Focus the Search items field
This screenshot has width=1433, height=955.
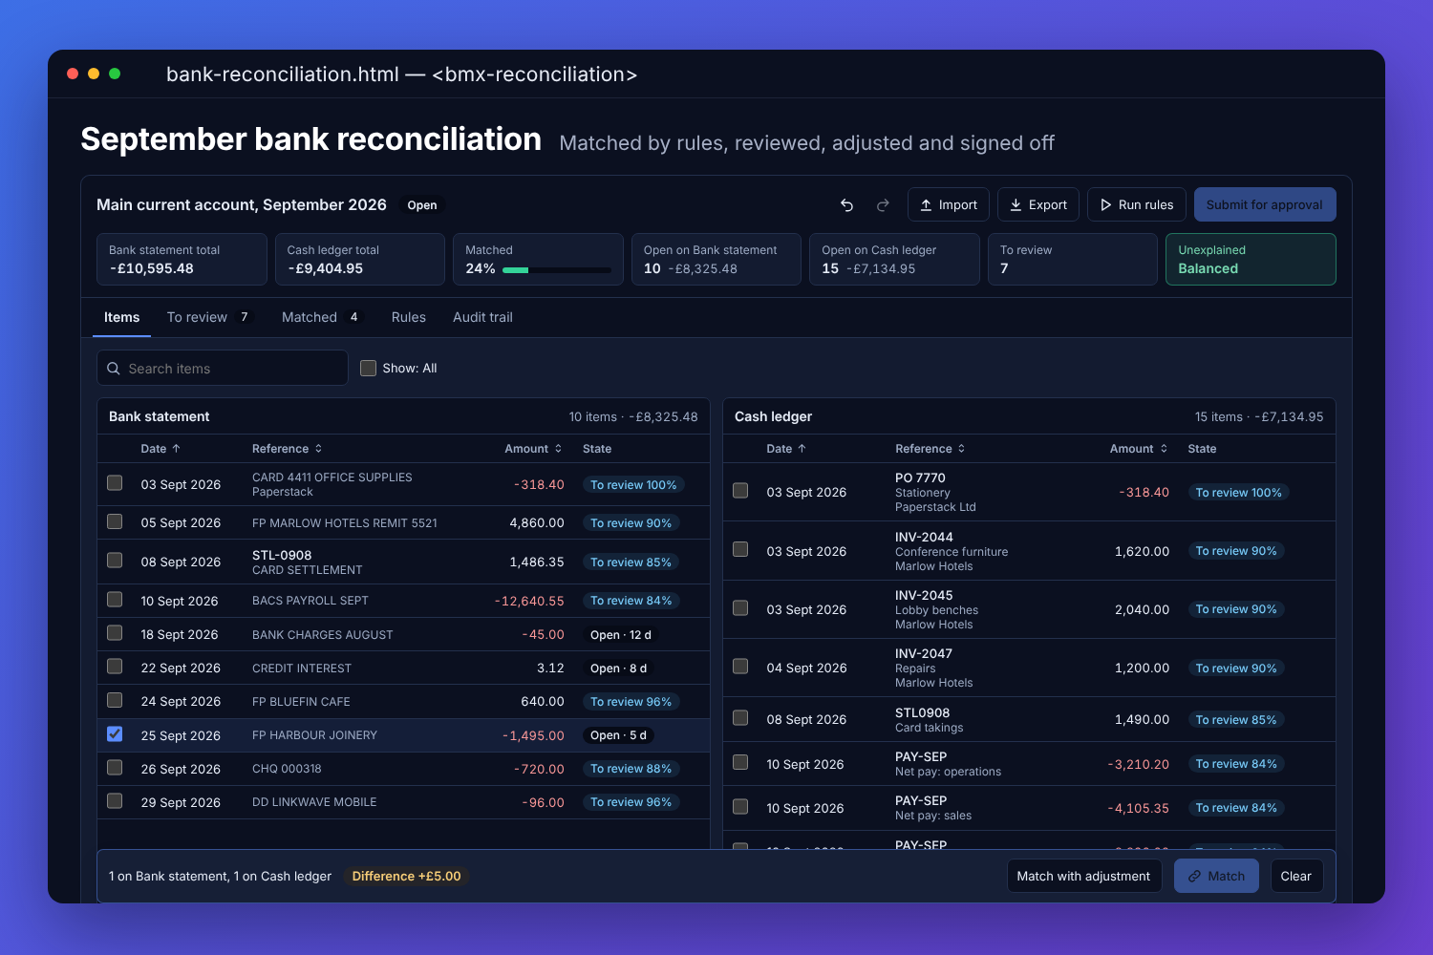click(223, 369)
